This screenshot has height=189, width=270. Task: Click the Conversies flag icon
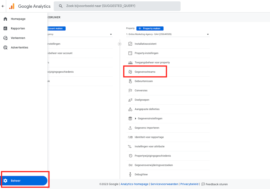[x=130, y=91]
